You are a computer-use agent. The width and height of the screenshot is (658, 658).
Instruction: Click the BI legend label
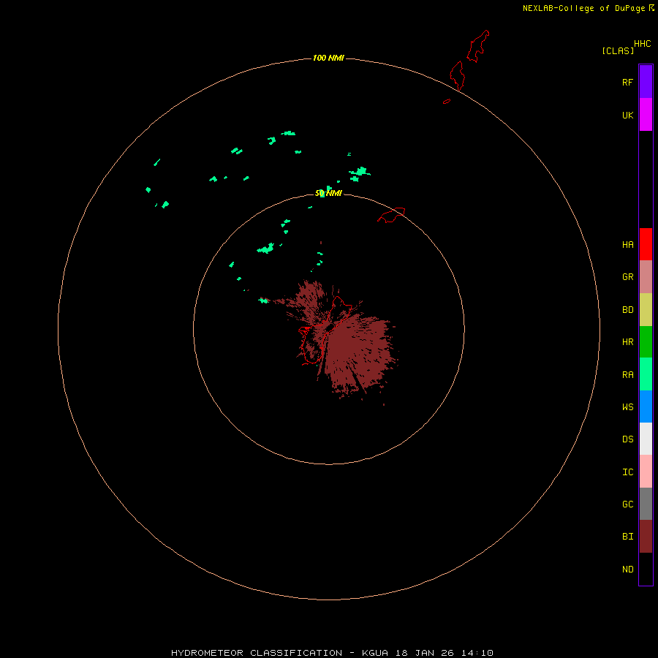click(627, 537)
